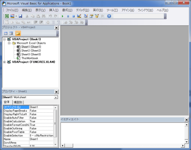191x150 pixels.
Task: Open the 挿入(I) menu
Action: 54,10
